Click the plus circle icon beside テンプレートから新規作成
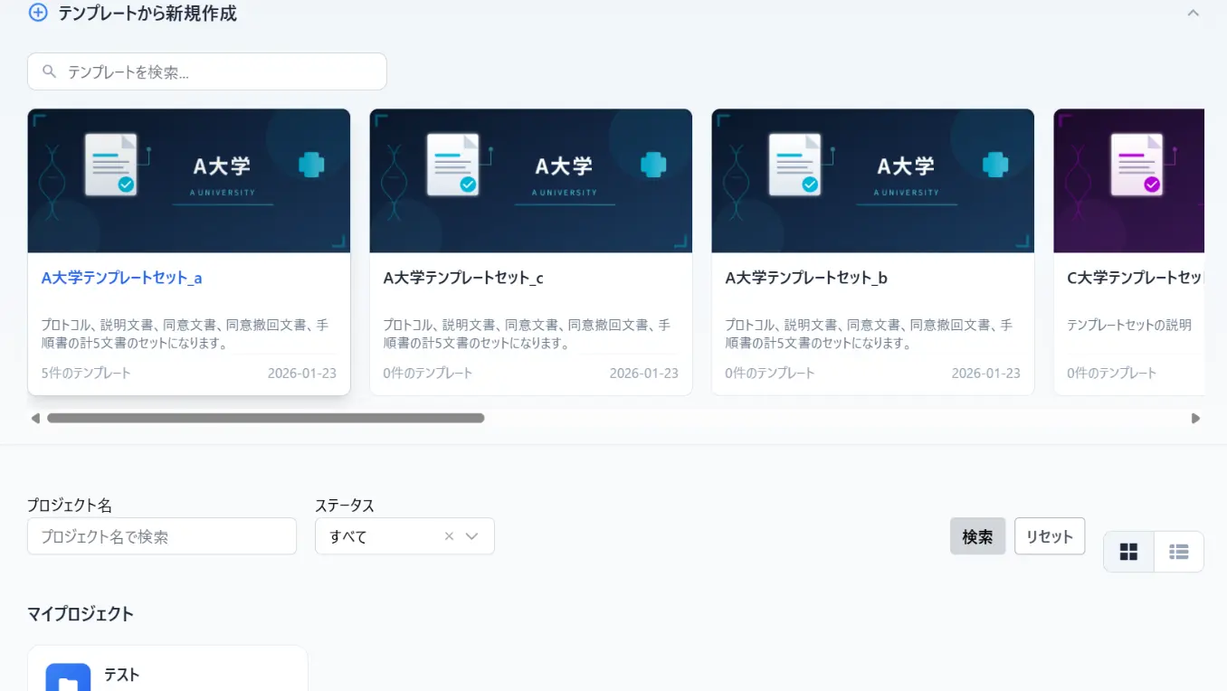 click(x=37, y=13)
